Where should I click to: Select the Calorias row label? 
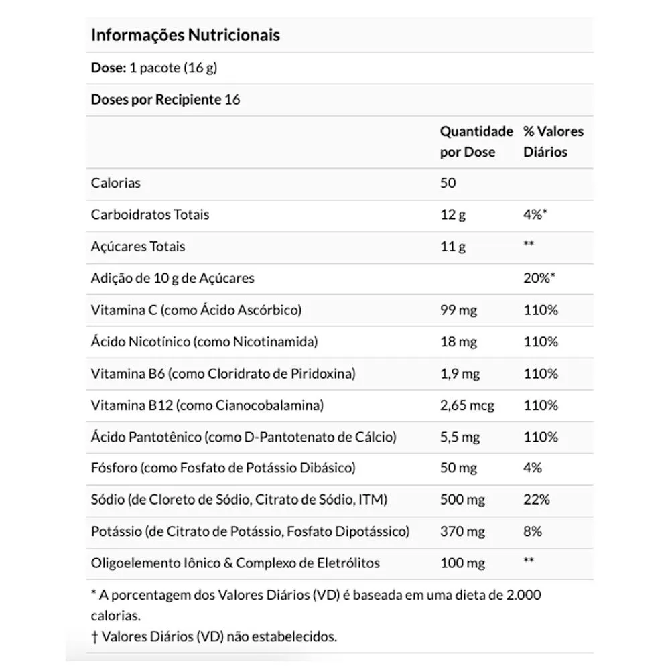point(116,183)
